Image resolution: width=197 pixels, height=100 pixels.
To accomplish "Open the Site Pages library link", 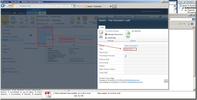I will [x=7, y=33].
